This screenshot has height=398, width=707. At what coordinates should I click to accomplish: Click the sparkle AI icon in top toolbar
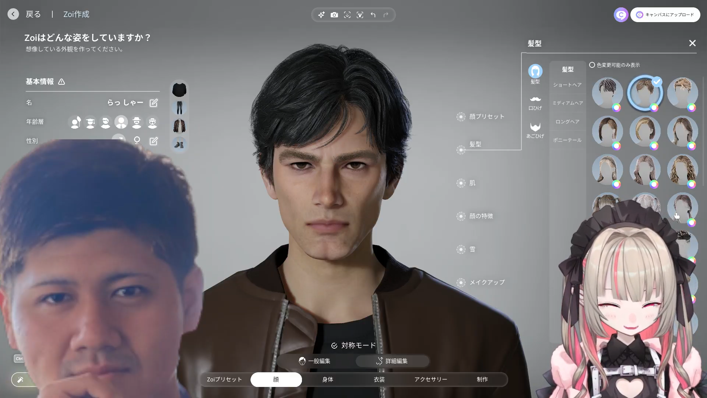pyautogui.click(x=321, y=15)
